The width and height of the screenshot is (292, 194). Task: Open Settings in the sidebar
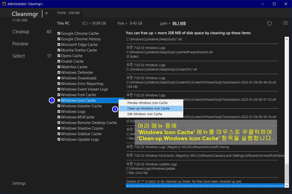(19, 183)
